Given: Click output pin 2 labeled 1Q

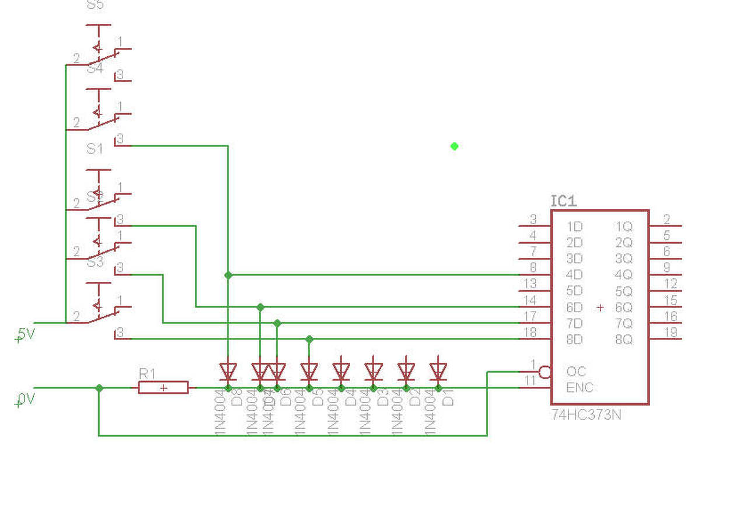Looking at the screenshot, I should (666, 225).
